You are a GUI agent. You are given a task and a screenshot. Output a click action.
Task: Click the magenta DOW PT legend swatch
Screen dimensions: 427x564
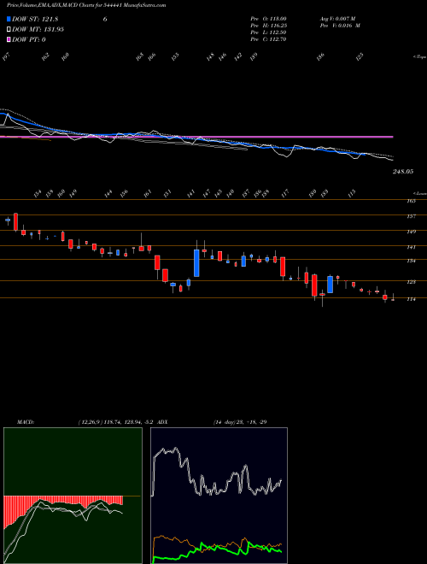[x=9, y=39]
